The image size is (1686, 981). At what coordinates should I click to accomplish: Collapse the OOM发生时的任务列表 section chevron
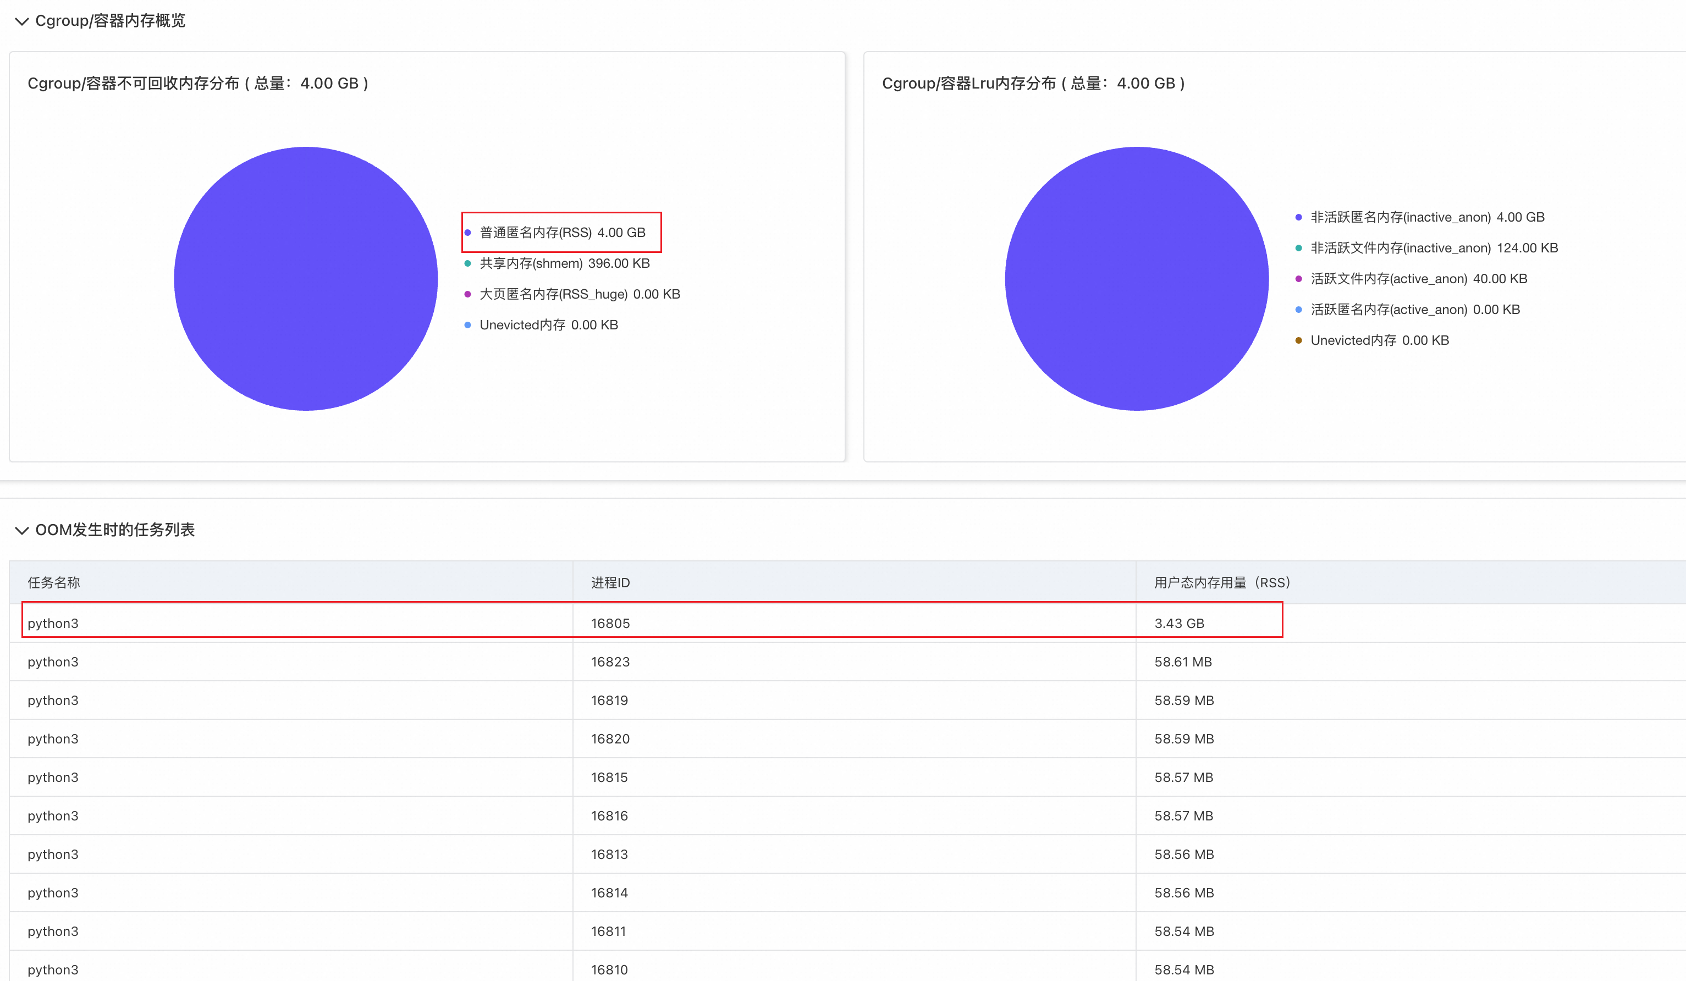coord(21,531)
